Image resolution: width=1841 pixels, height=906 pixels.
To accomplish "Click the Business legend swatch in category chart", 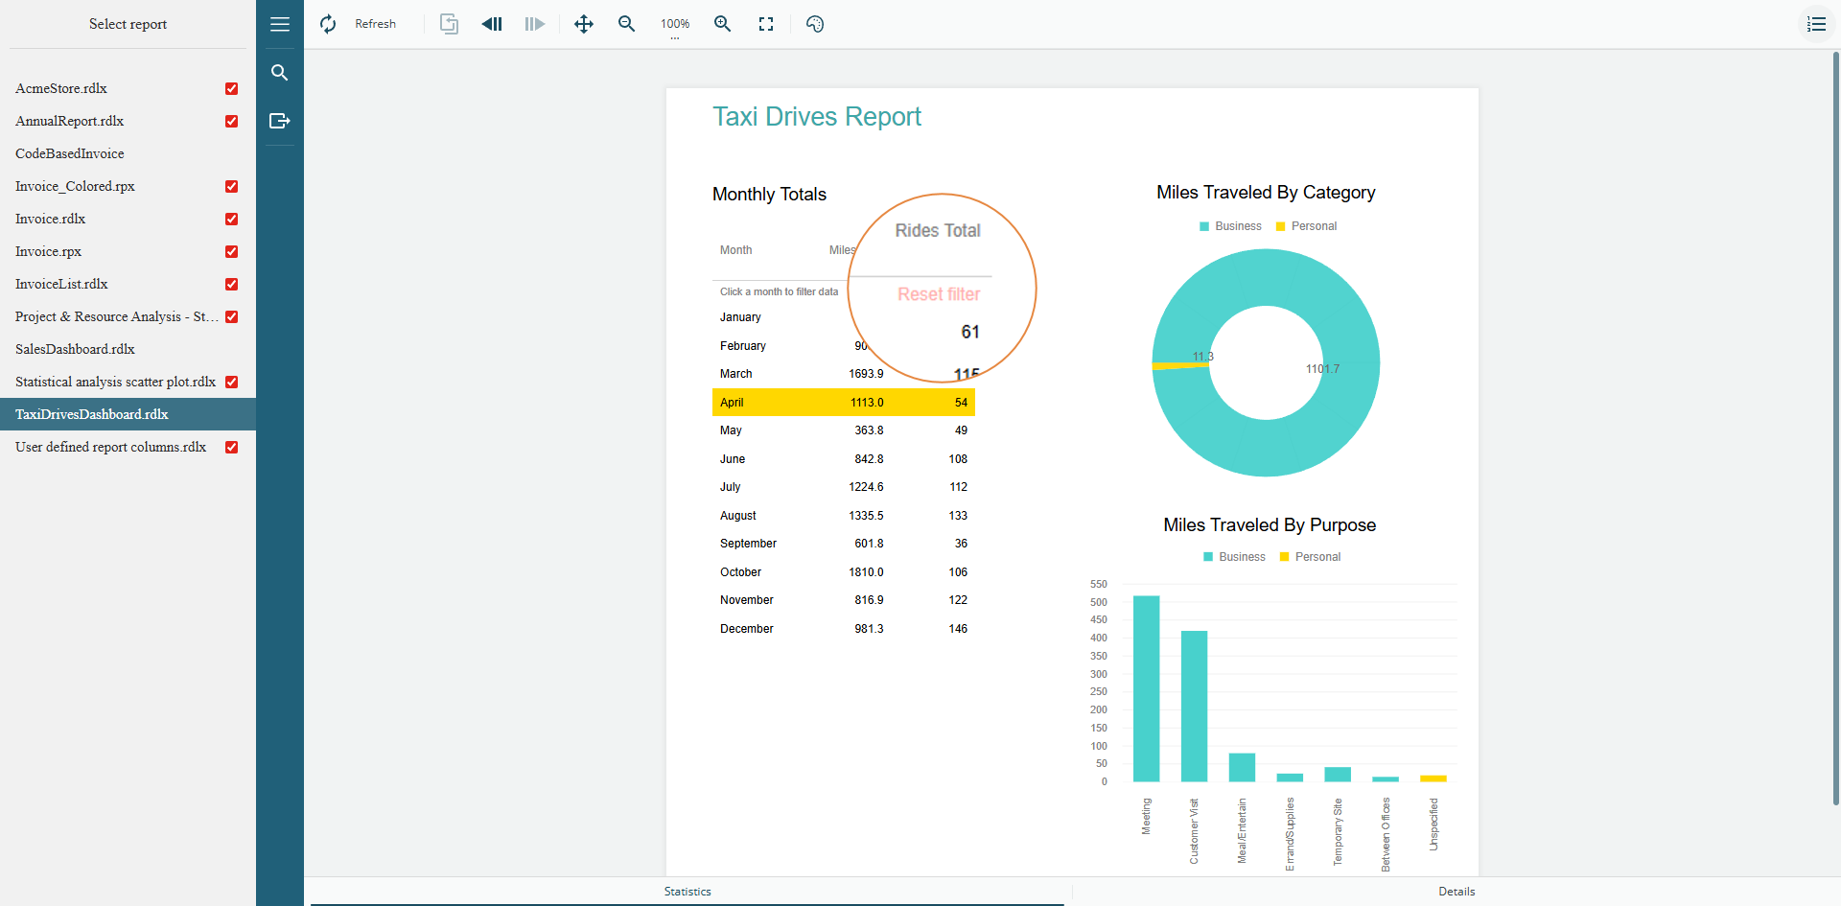I will pyautogui.click(x=1204, y=226).
